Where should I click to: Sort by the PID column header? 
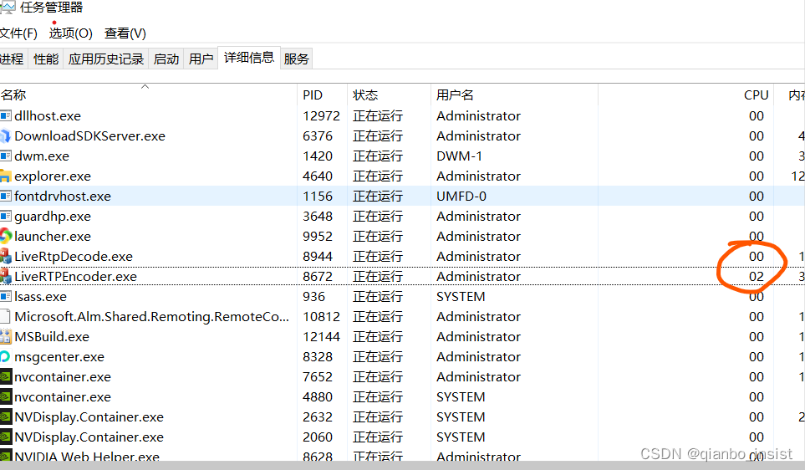click(322, 95)
